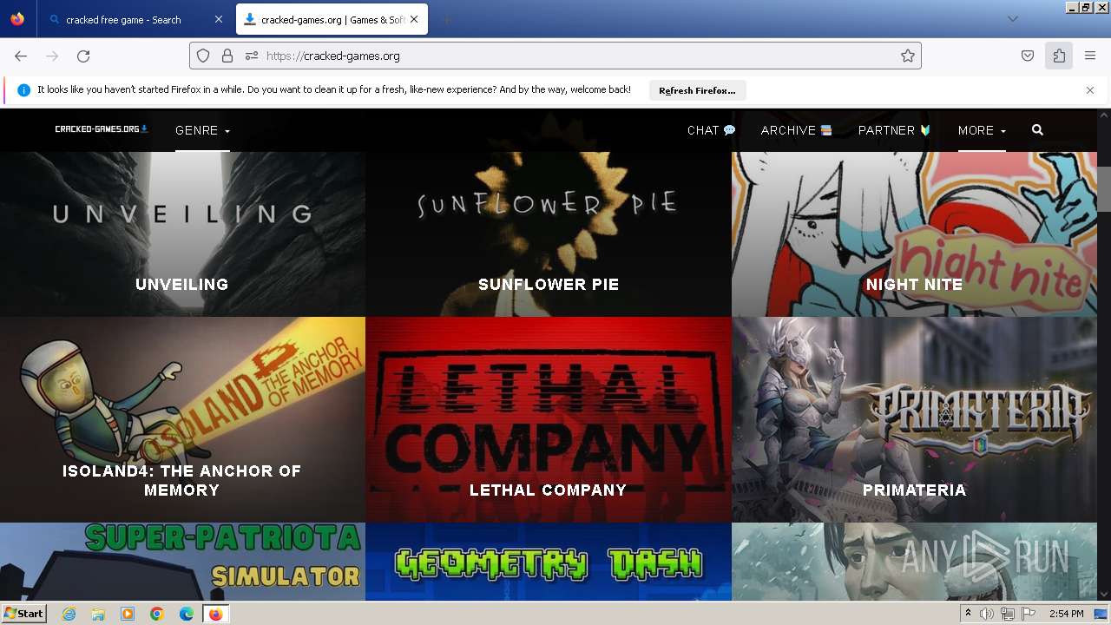
Task: Dismiss the Refresh Firefox notification bar
Action: click(1090, 90)
